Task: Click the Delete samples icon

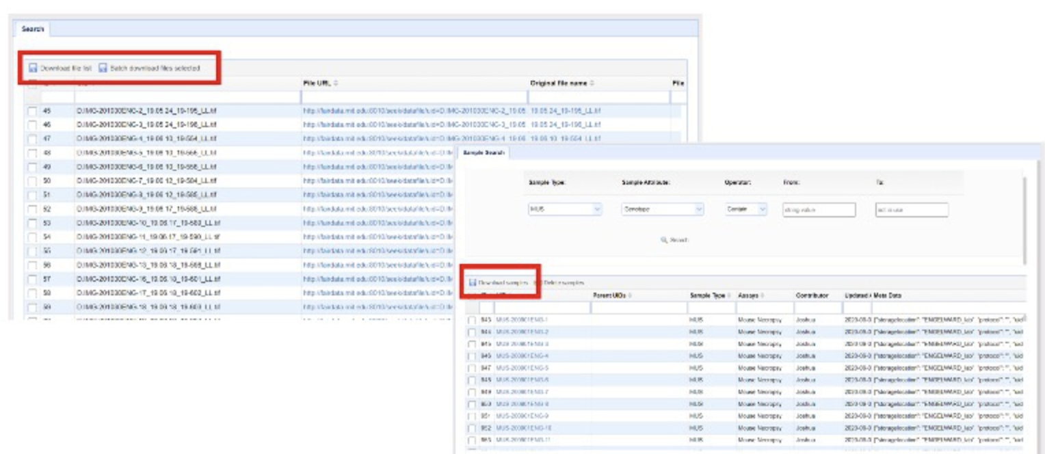Action: 538,282
